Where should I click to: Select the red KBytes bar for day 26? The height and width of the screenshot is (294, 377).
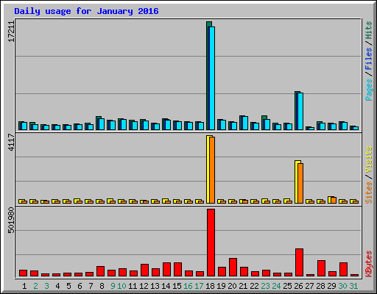(x=299, y=262)
